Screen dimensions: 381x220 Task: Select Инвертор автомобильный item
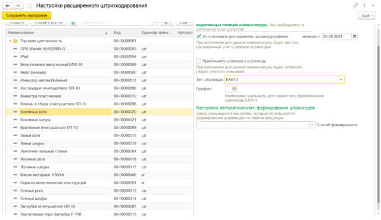pyautogui.click(x=99, y=80)
